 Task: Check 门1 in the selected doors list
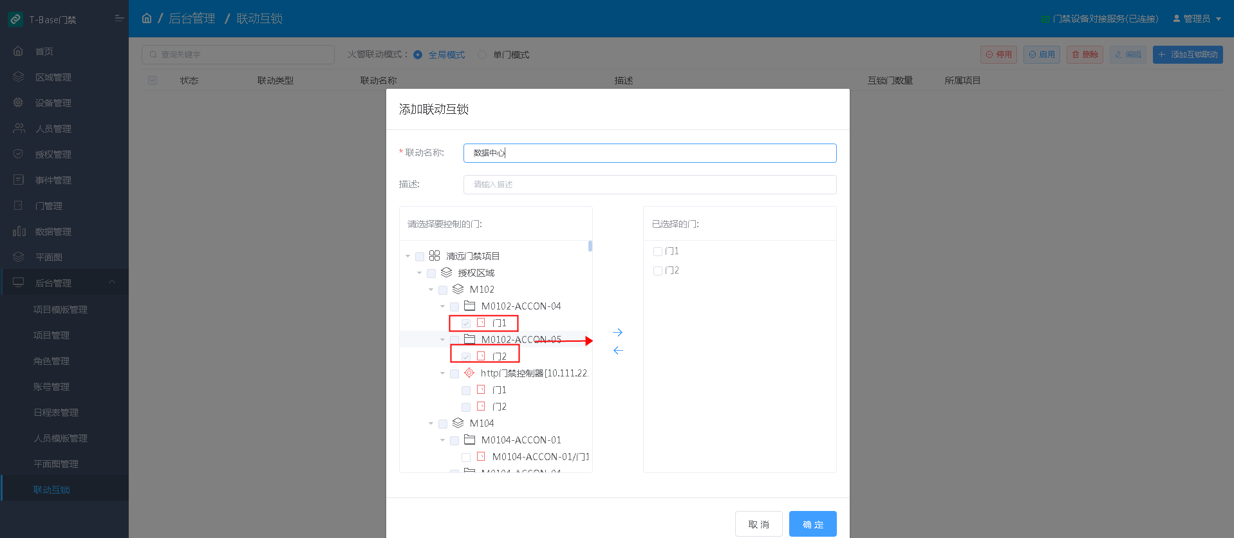coord(658,252)
